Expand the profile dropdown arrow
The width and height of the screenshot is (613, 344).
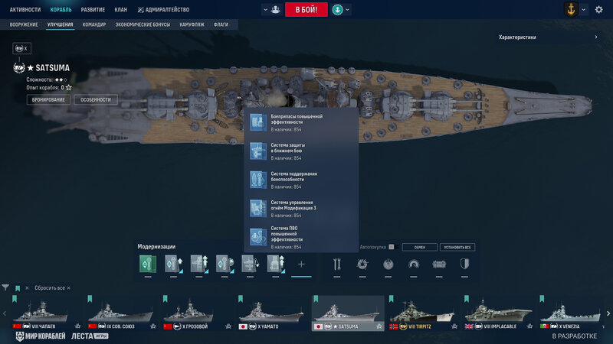pyautogui.click(x=583, y=10)
